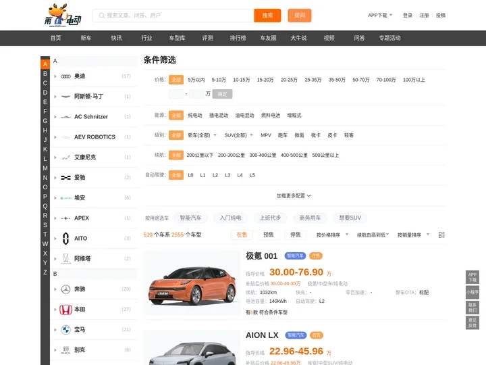Click 智能汽车 badge next to 极氪 001
486x365 pixels.
click(295, 255)
